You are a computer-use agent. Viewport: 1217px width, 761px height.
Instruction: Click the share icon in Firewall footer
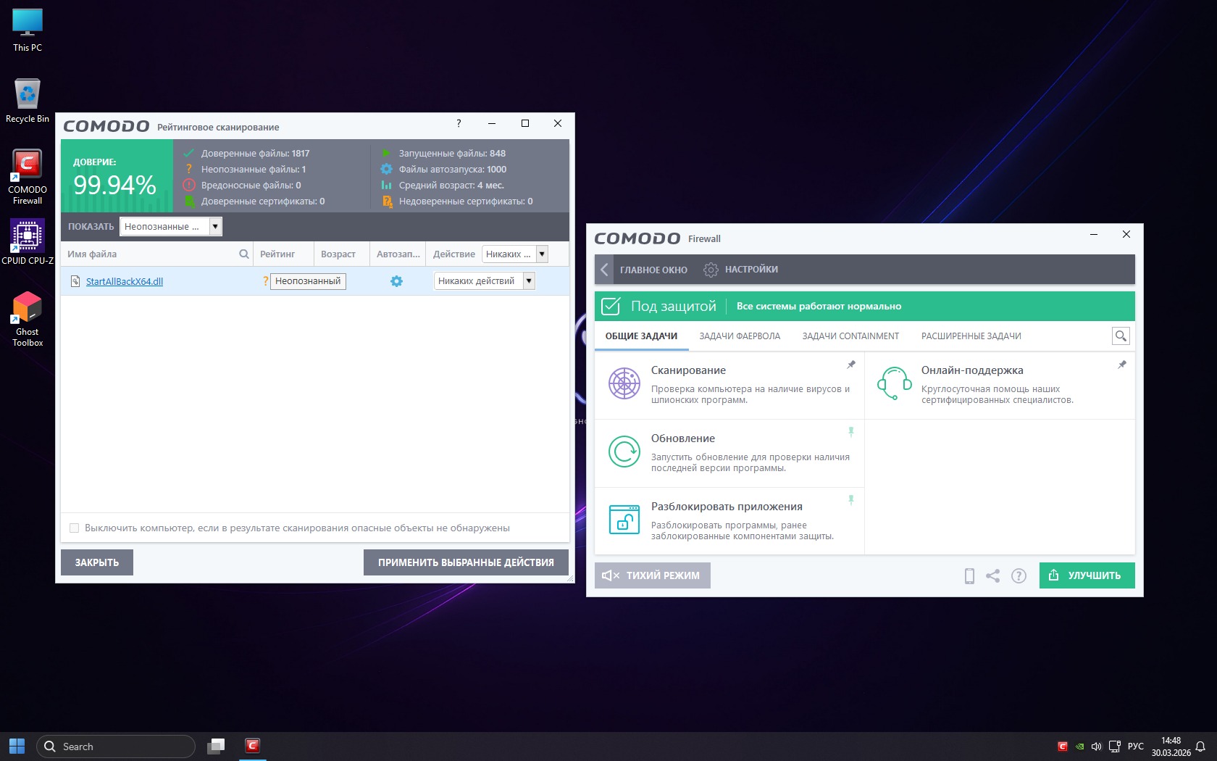pyautogui.click(x=993, y=575)
